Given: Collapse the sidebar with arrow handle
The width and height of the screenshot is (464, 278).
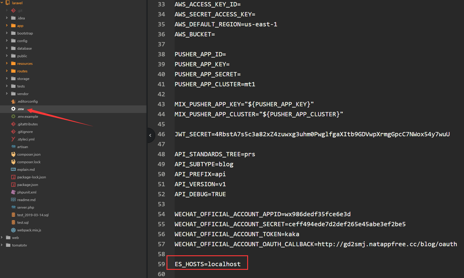Looking at the screenshot, I should (x=150, y=135).
